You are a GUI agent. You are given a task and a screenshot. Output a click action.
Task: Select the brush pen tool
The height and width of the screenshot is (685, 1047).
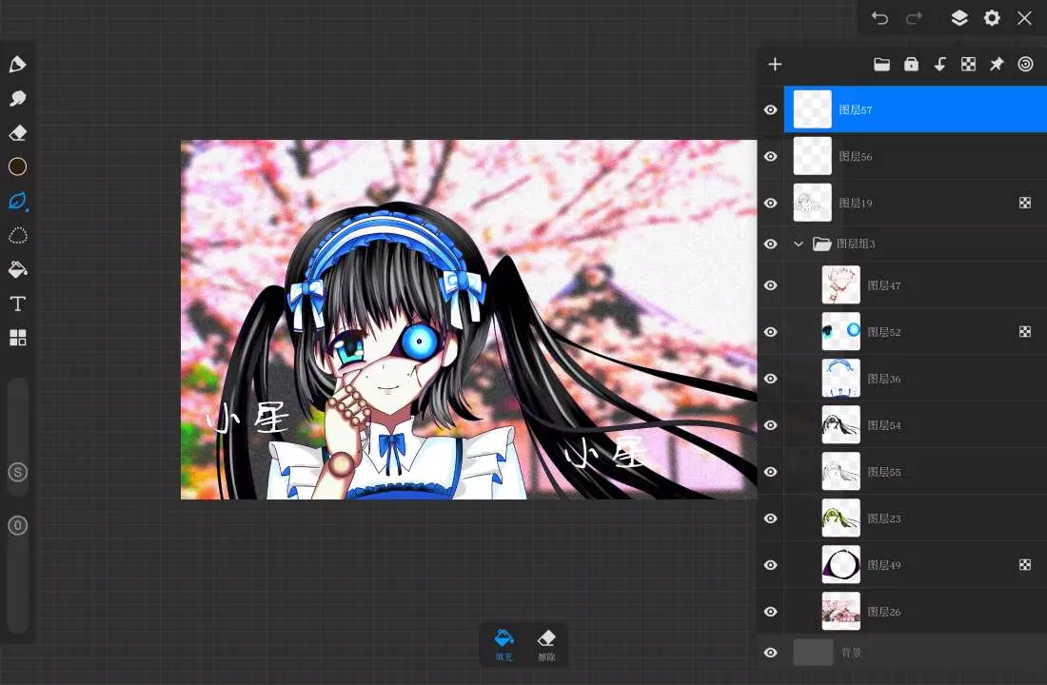coord(17,64)
